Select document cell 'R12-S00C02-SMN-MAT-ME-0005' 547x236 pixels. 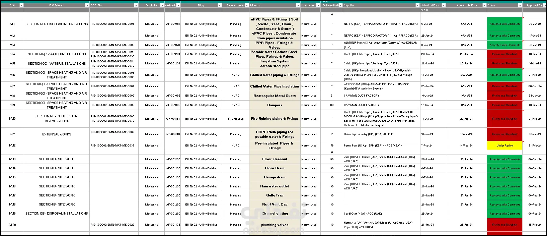coord(114,134)
